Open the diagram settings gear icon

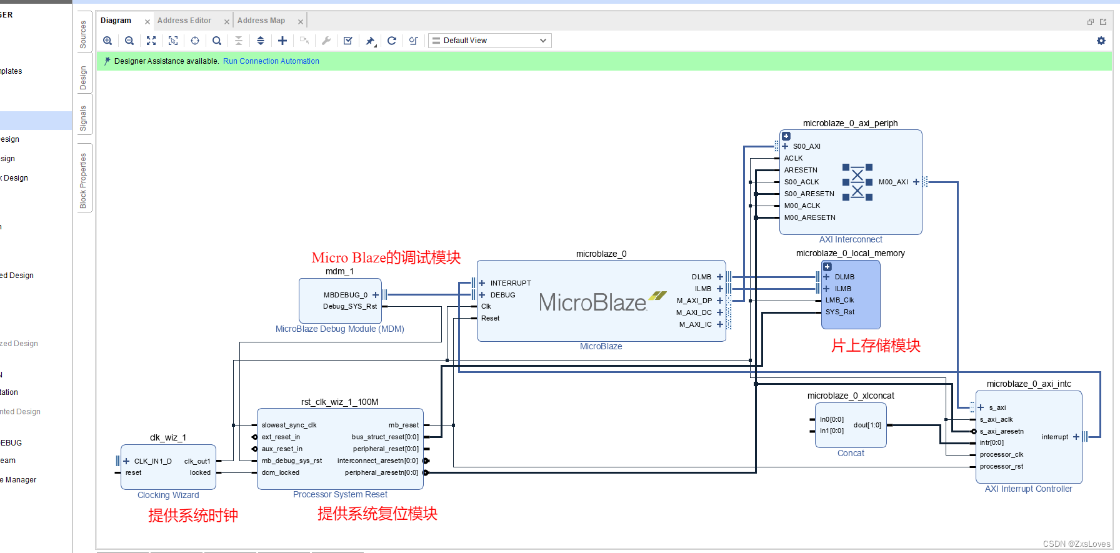click(x=1101, y=41)
